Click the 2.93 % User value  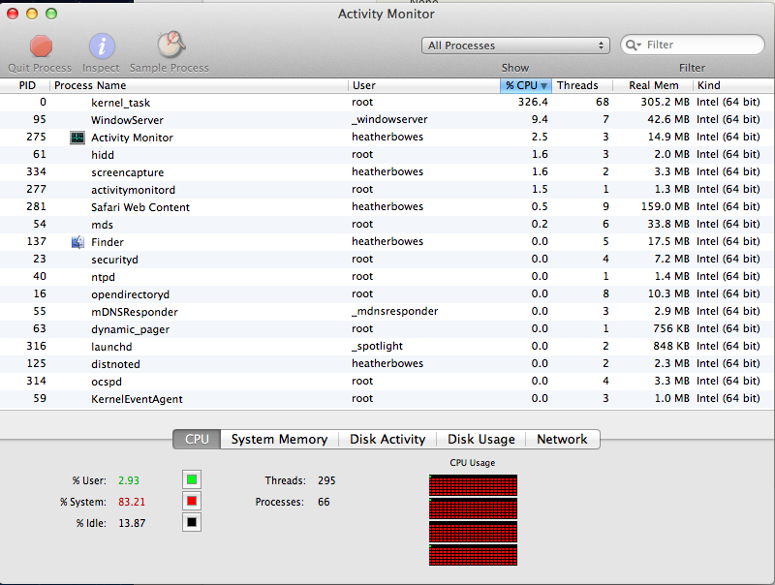[129, 480]
